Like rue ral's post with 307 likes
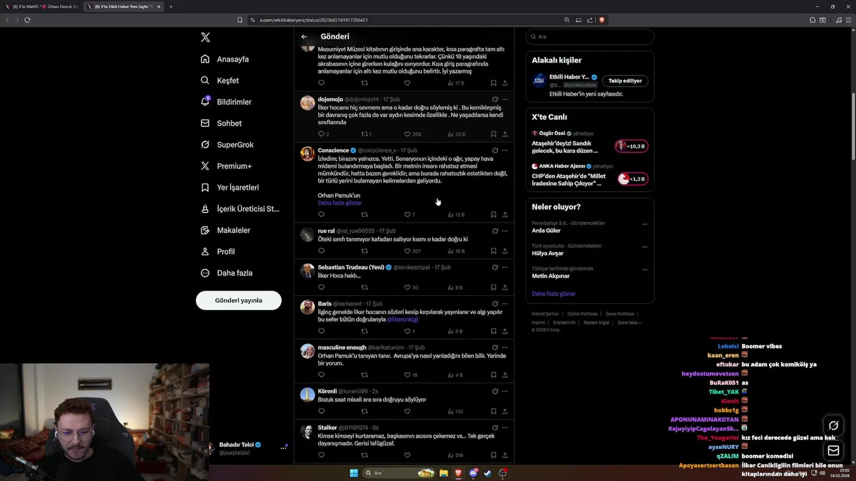This screenshot has width=856, height=481. [x=407, y=251]
